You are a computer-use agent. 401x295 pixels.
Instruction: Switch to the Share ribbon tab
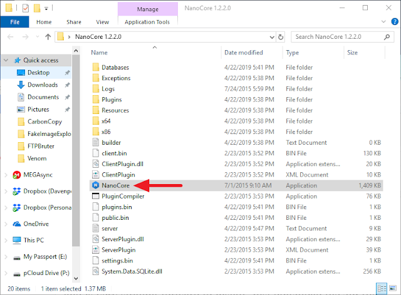[x=74, y=22]
